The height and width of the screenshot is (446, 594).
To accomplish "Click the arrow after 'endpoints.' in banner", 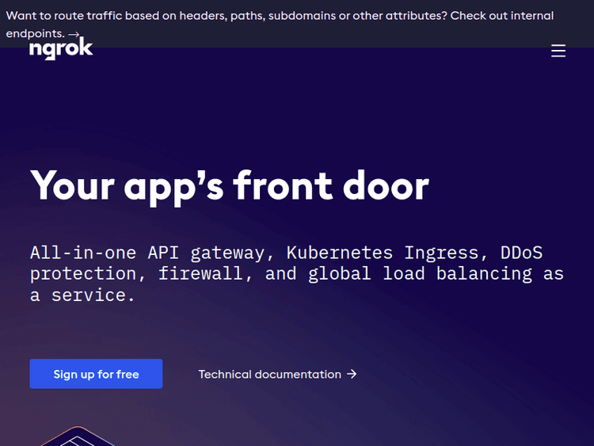I will pos(74,34).
